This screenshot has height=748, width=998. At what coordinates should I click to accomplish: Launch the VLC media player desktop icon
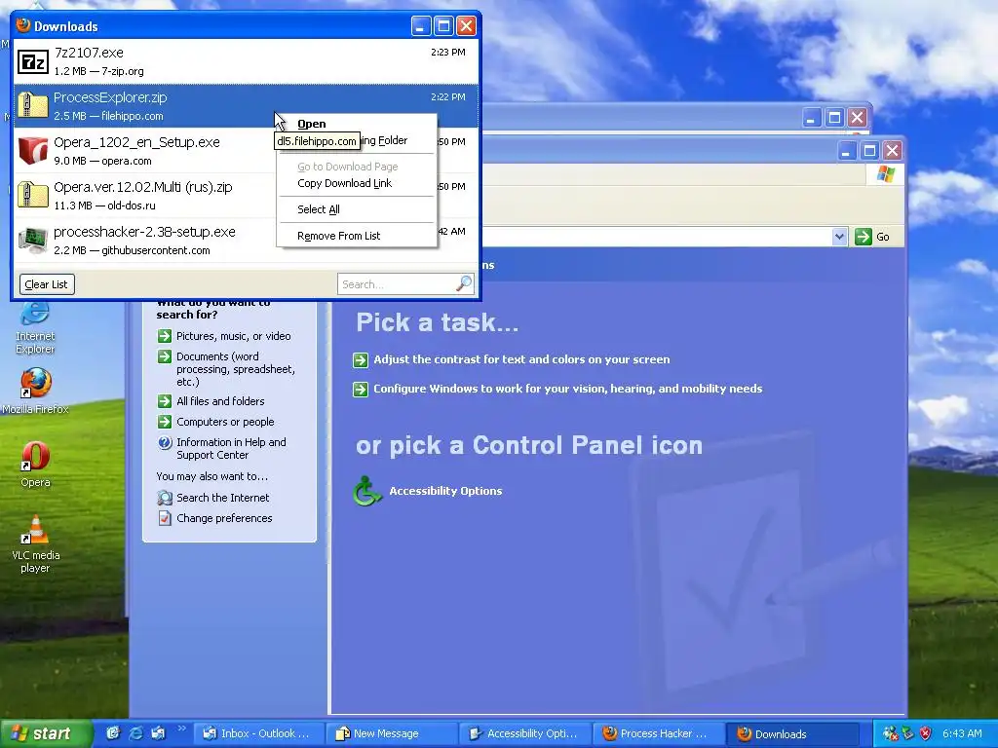35,543
